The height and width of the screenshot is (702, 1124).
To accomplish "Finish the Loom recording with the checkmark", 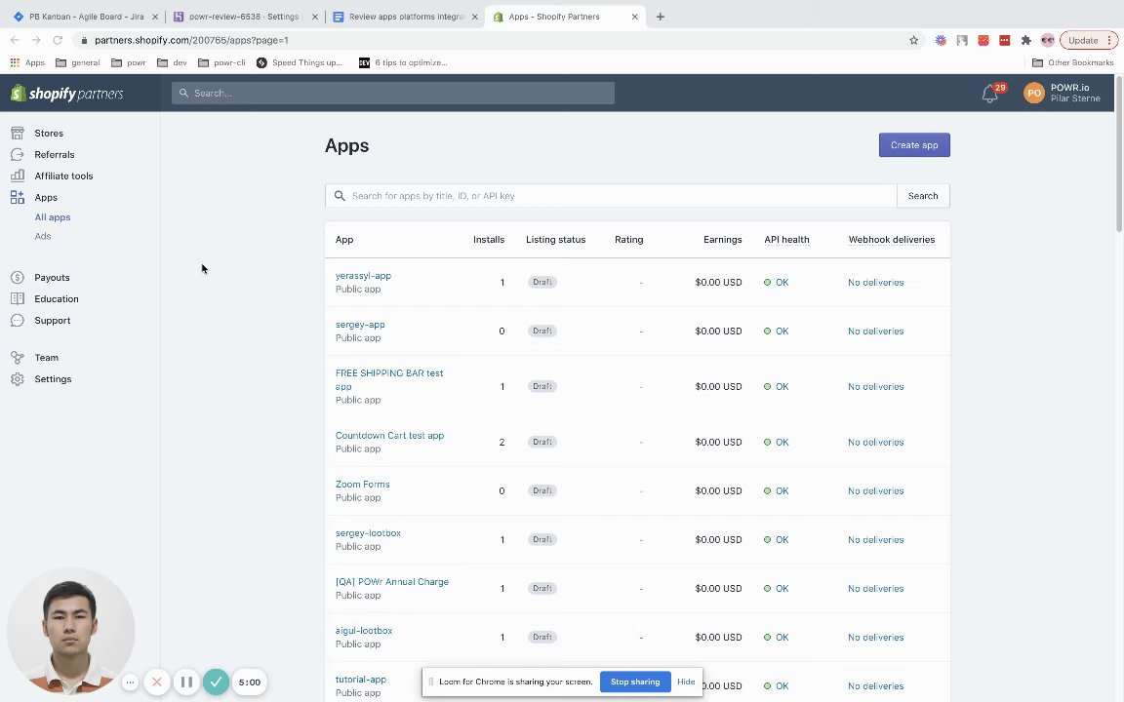I will 216,682.
